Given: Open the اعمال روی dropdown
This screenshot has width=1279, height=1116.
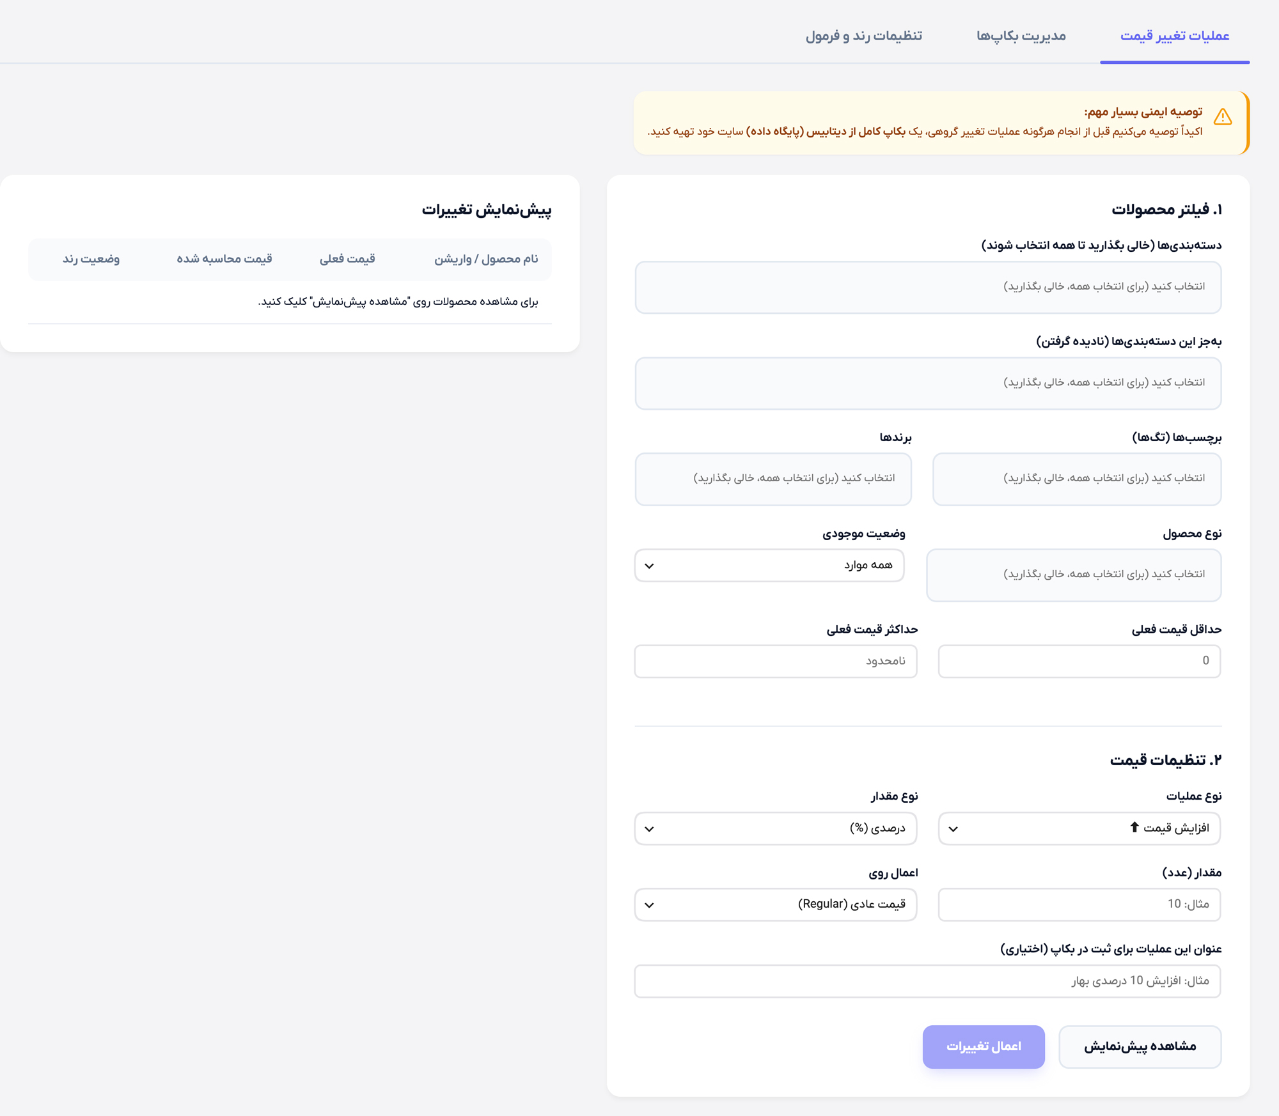Looking at the screenshot, I should pyautogui.click(x=776, y=904).
